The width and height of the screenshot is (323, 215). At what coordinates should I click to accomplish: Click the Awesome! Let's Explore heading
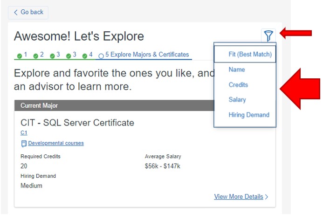tap(79, 36)
